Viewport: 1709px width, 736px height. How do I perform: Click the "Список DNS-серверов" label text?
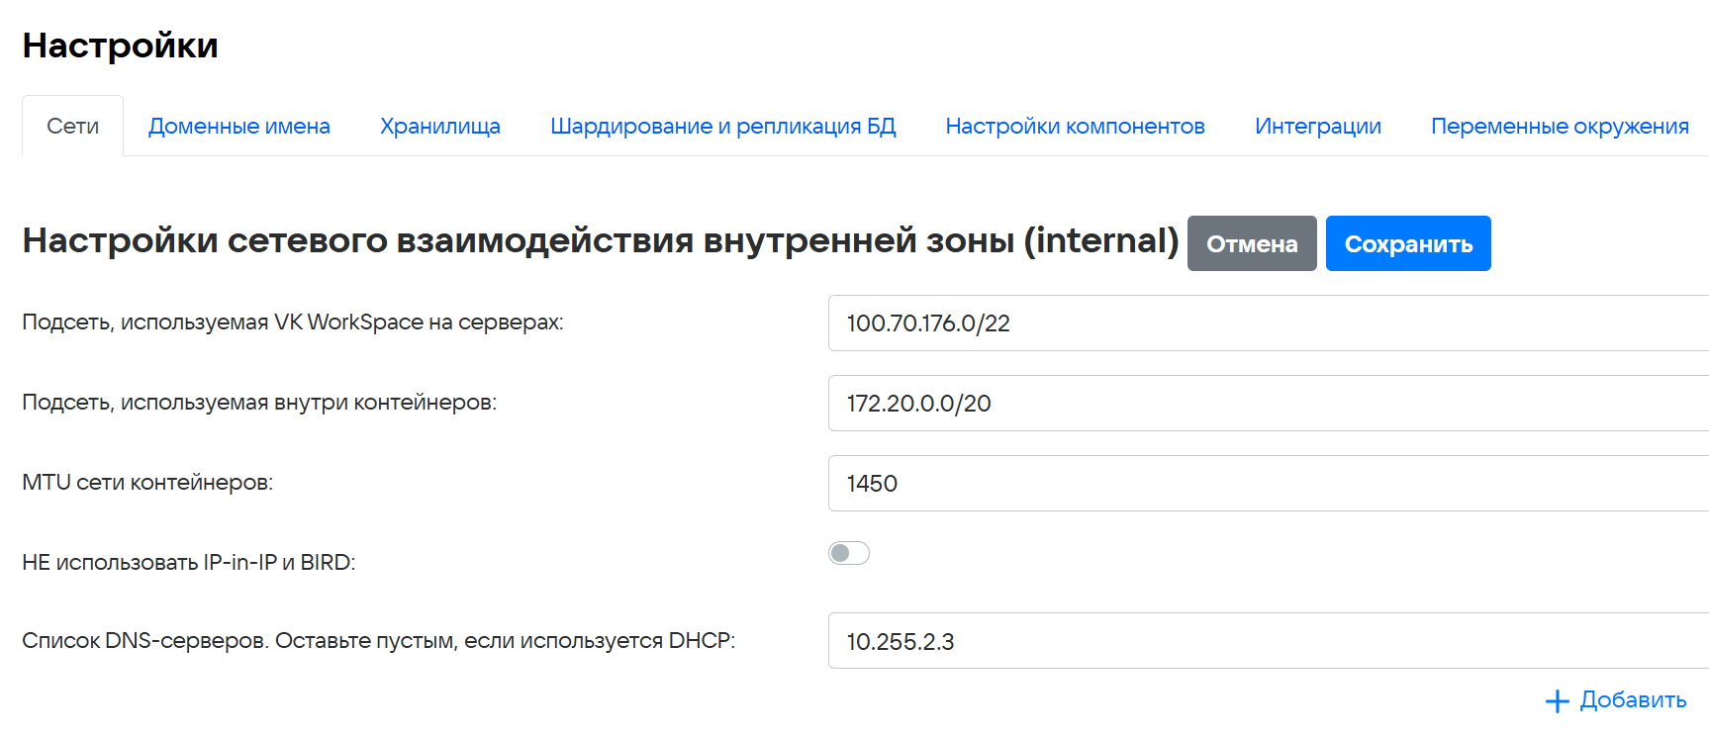pyautogui.click(x=378, y=641)
